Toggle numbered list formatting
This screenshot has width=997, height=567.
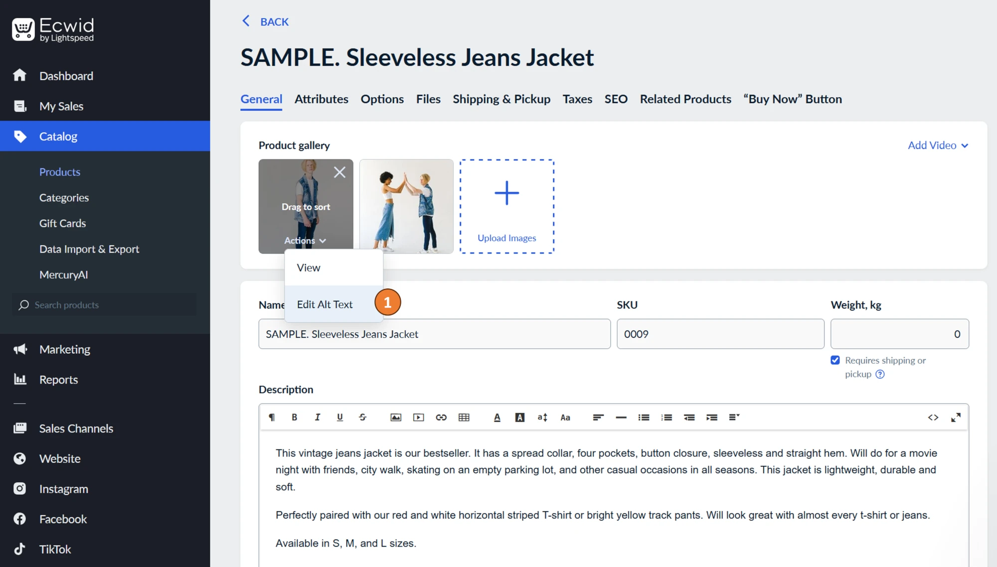click(667, 417)
